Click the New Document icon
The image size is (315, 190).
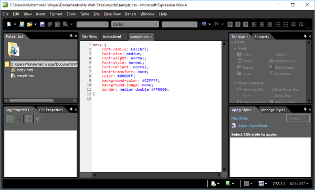point(9,24)
